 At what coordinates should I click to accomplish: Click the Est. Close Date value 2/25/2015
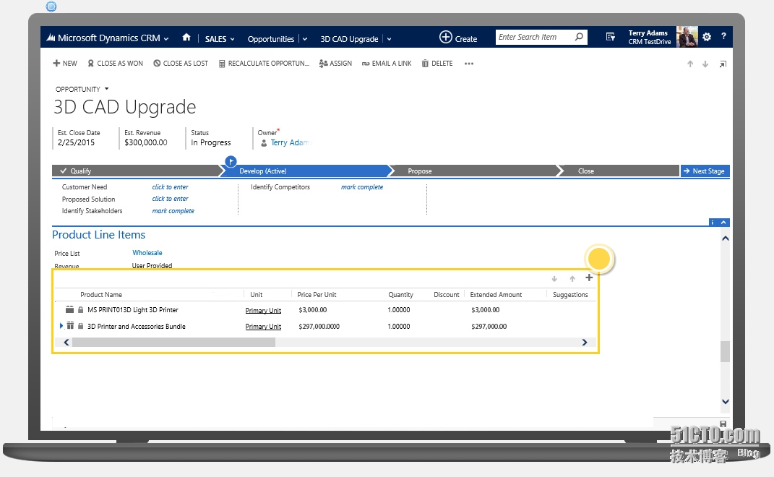pyautogui.click(x=76, y=142)
